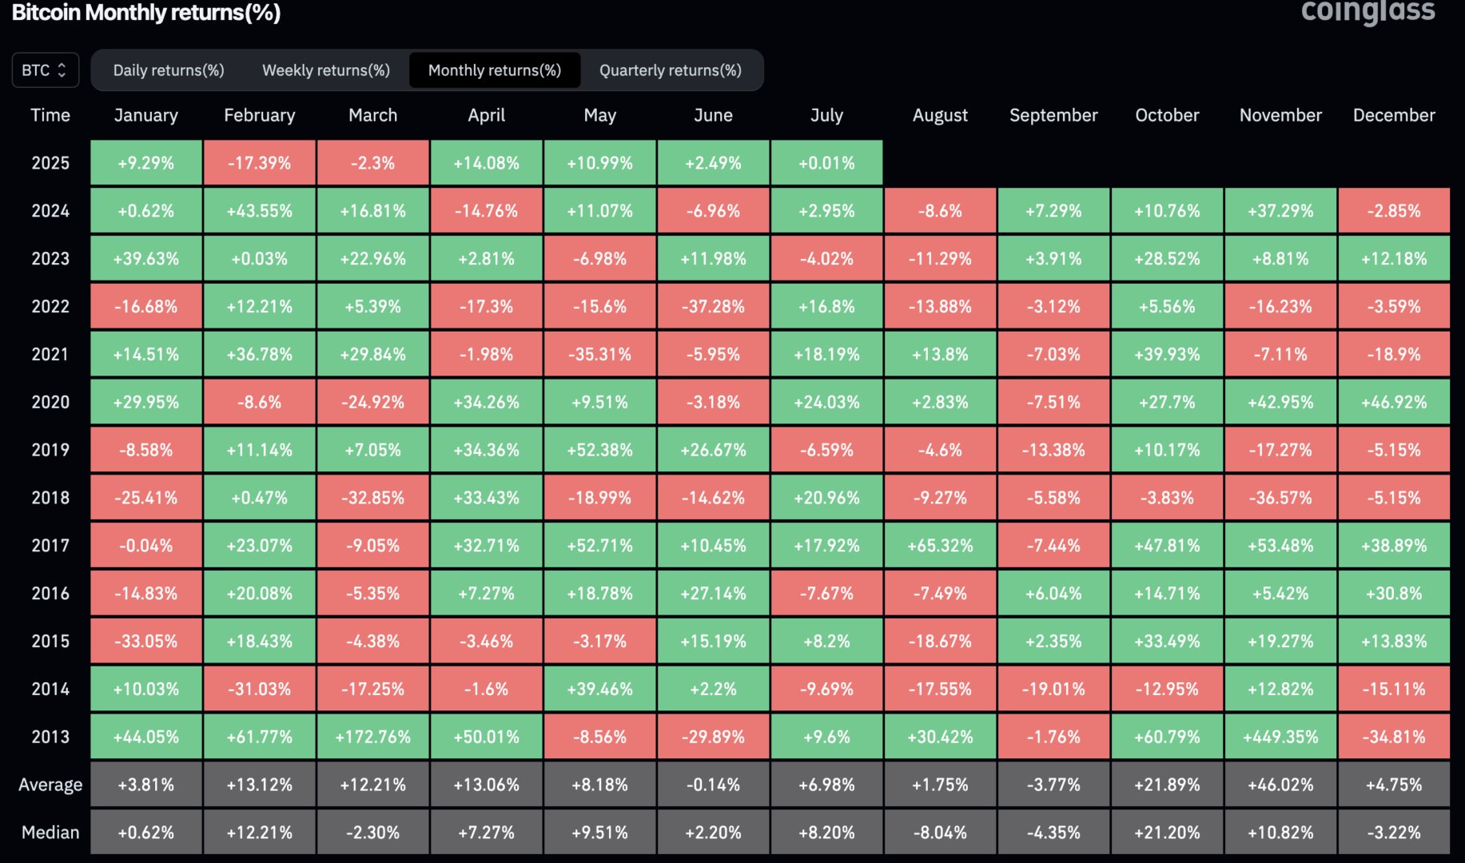1465x863 pixels.
Task: Click the BTC selector up-down chevron
Action: pyautogui.click(x=62, y=70)
